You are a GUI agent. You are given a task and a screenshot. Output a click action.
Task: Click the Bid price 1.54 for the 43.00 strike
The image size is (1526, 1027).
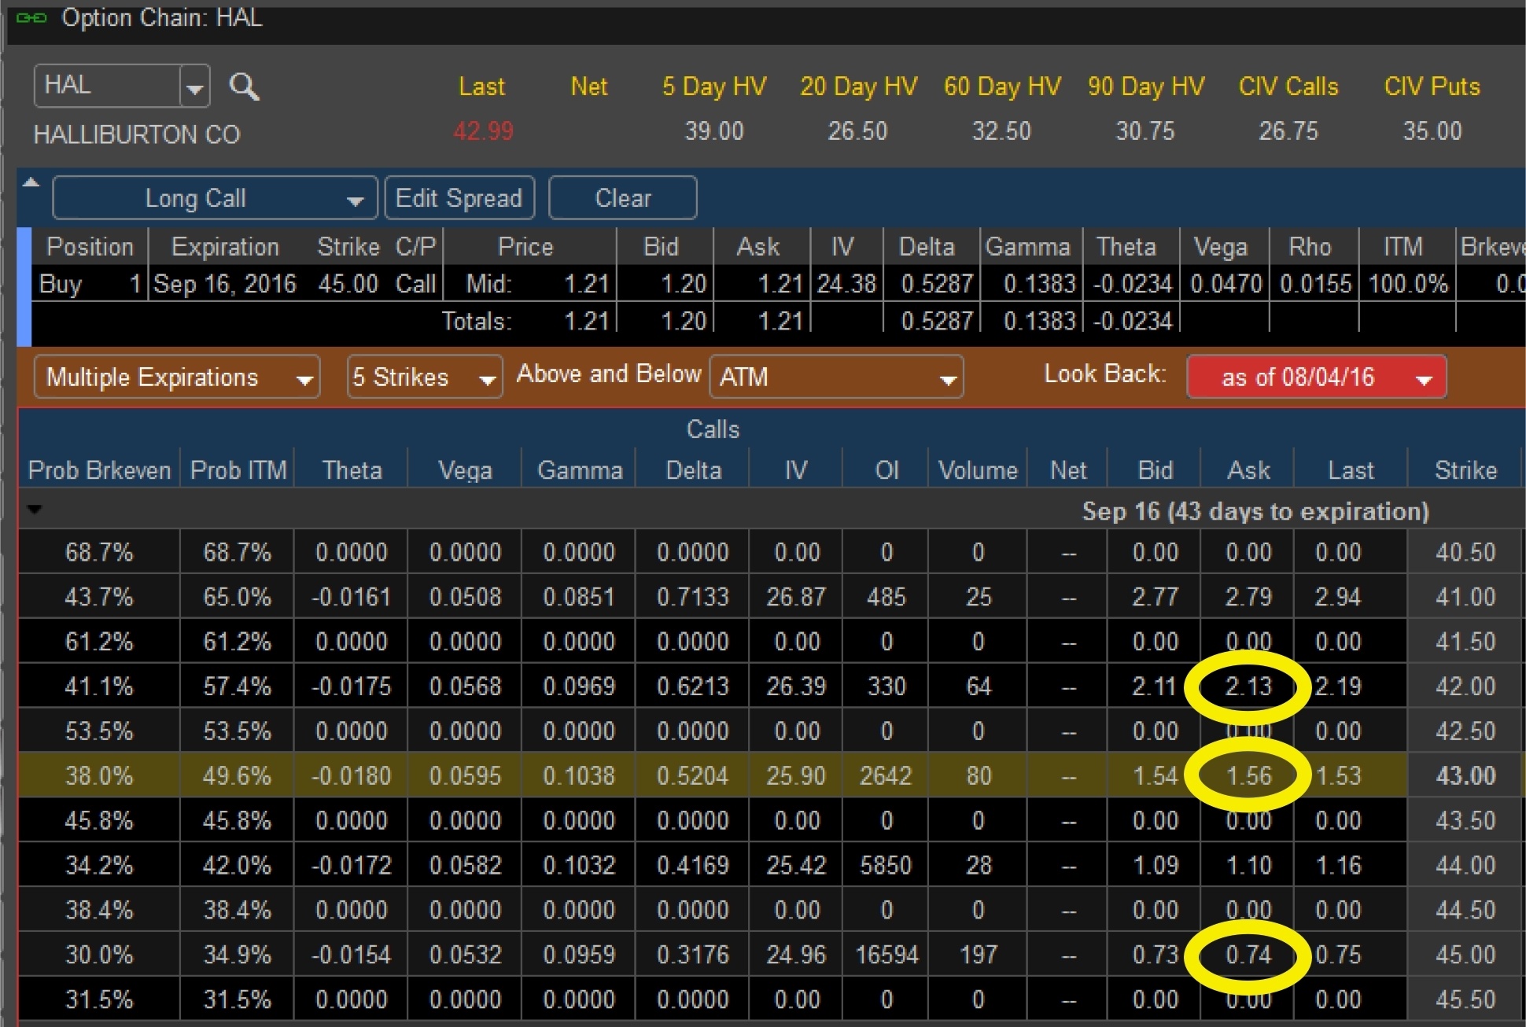[1155, 776]
